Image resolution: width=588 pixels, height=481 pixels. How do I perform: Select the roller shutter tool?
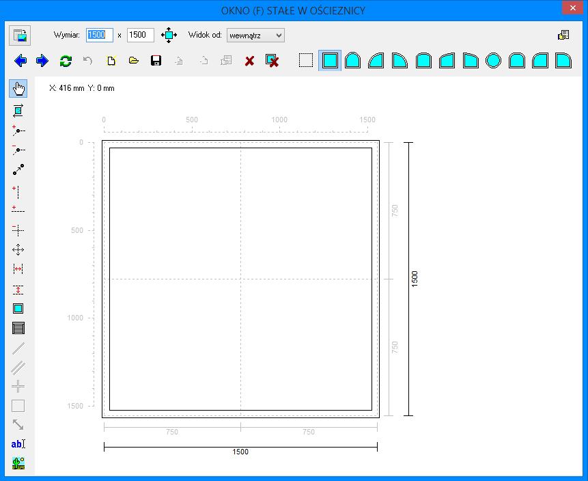click(18, 328)
